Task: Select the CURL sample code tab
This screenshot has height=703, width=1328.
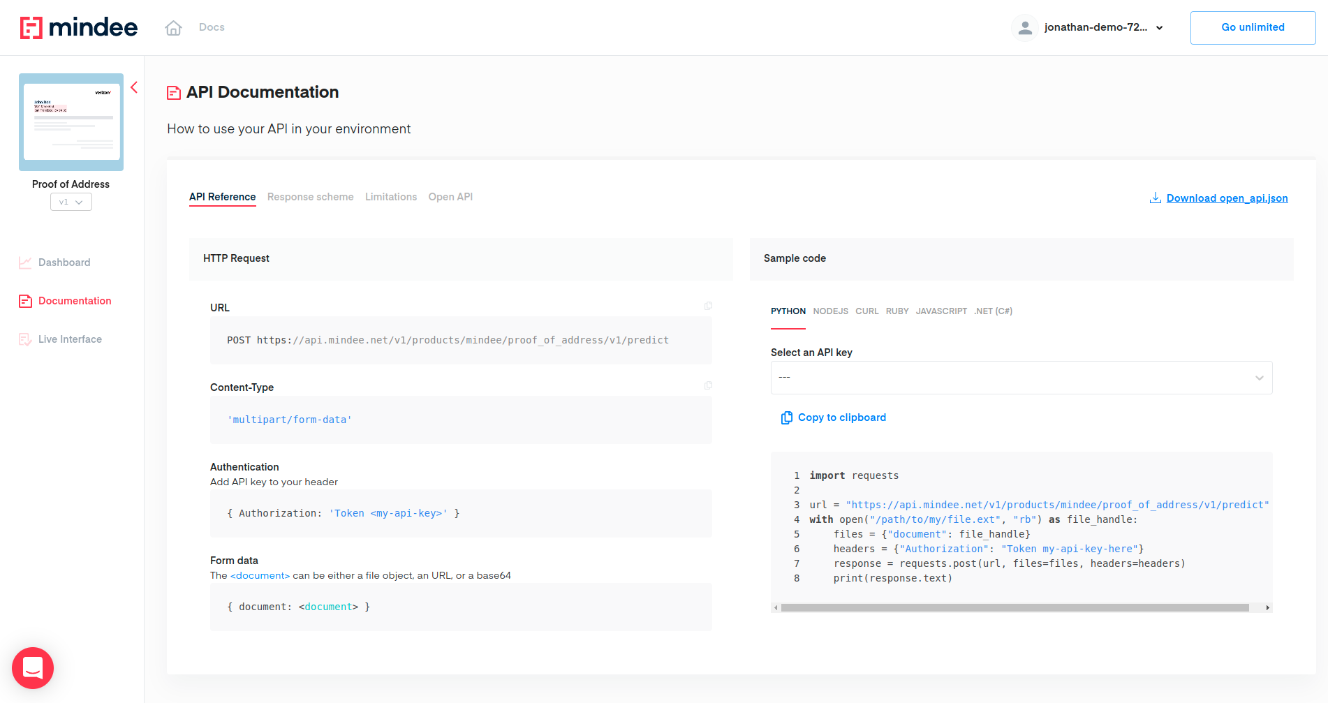Action: pos(867,311)
